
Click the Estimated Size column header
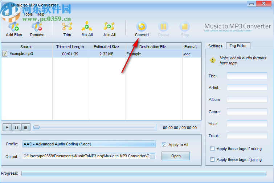[107, 47]
